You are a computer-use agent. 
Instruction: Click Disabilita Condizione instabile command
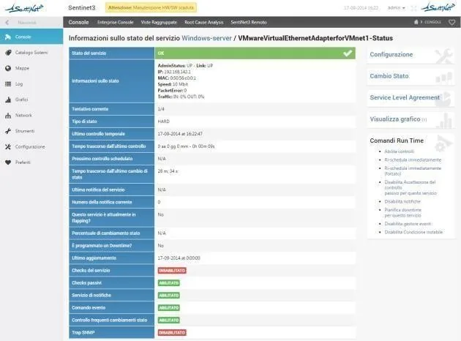coord(413,232)
